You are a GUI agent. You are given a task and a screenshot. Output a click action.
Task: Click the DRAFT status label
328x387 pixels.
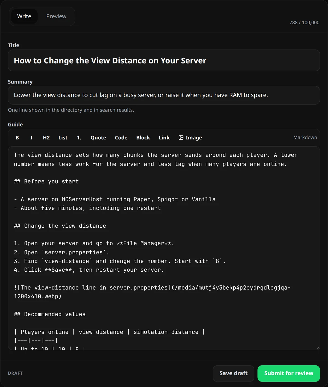point(15,373)
